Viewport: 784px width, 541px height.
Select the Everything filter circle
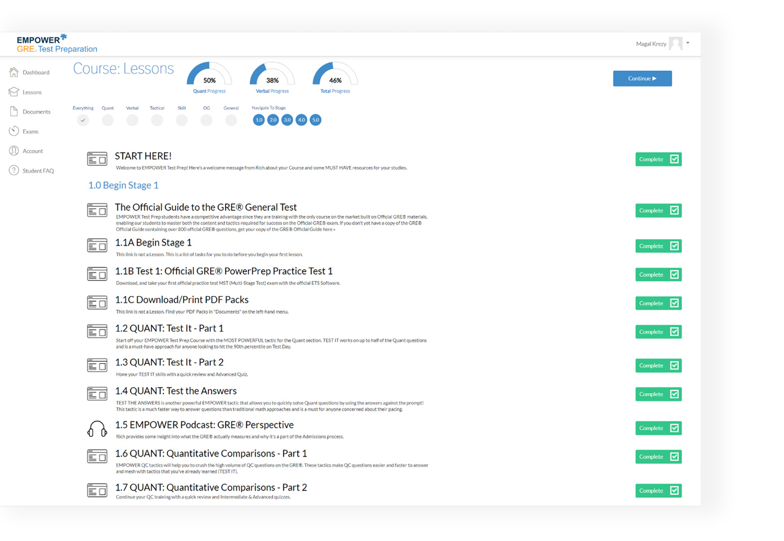point(83,120)
